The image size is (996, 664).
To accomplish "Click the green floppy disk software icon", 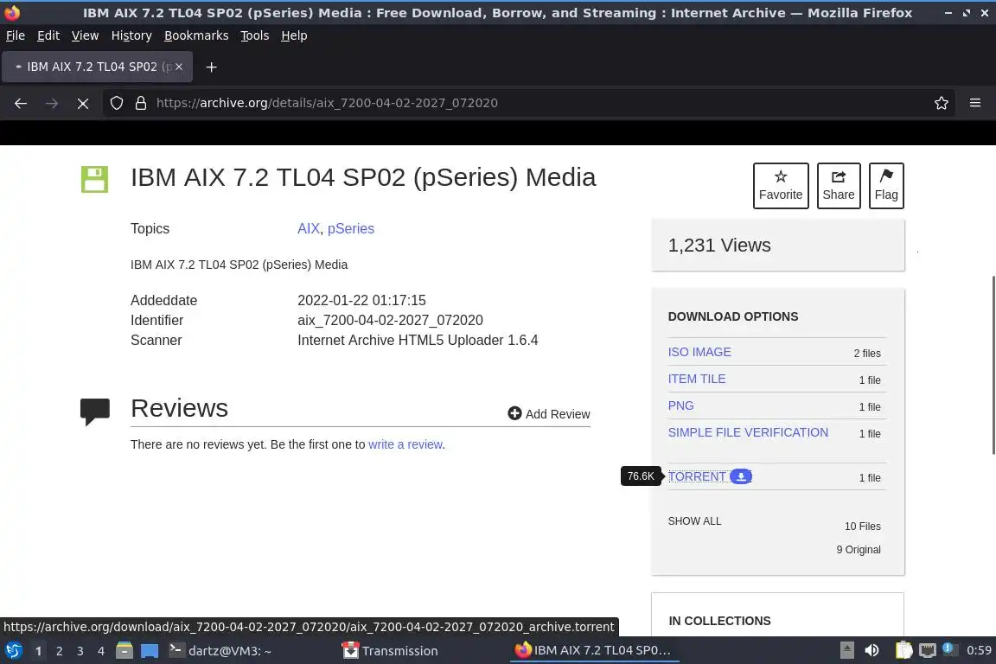I will (94, 179).
